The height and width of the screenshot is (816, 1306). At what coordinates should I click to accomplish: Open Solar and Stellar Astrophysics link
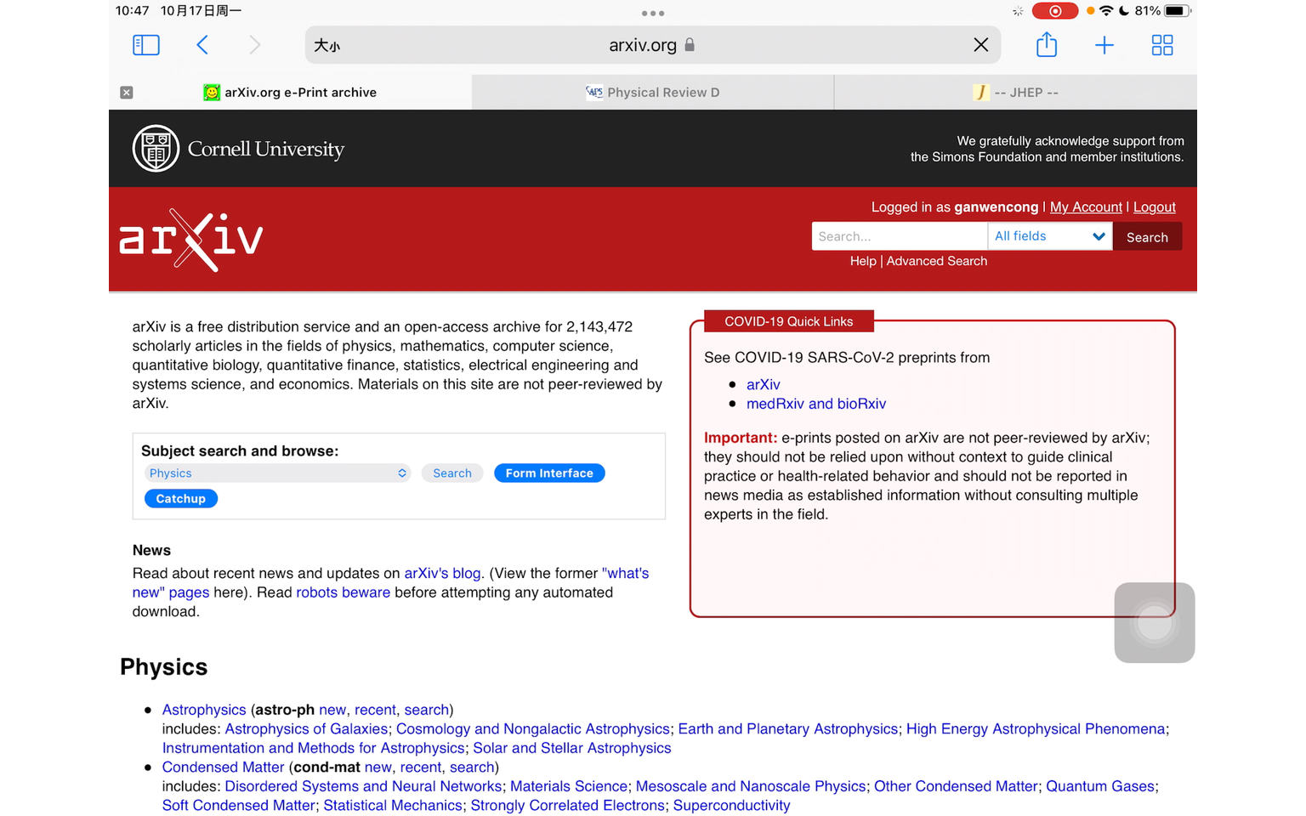(572, 748)
